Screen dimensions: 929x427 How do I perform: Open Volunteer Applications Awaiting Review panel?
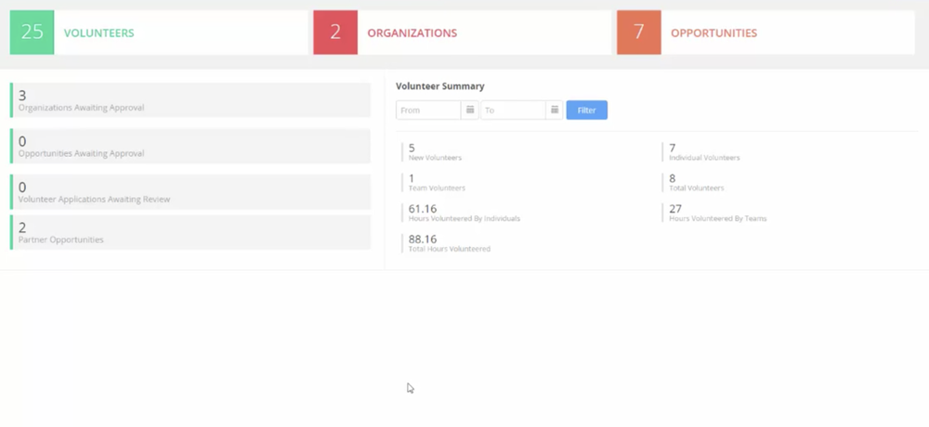(190, 192)
